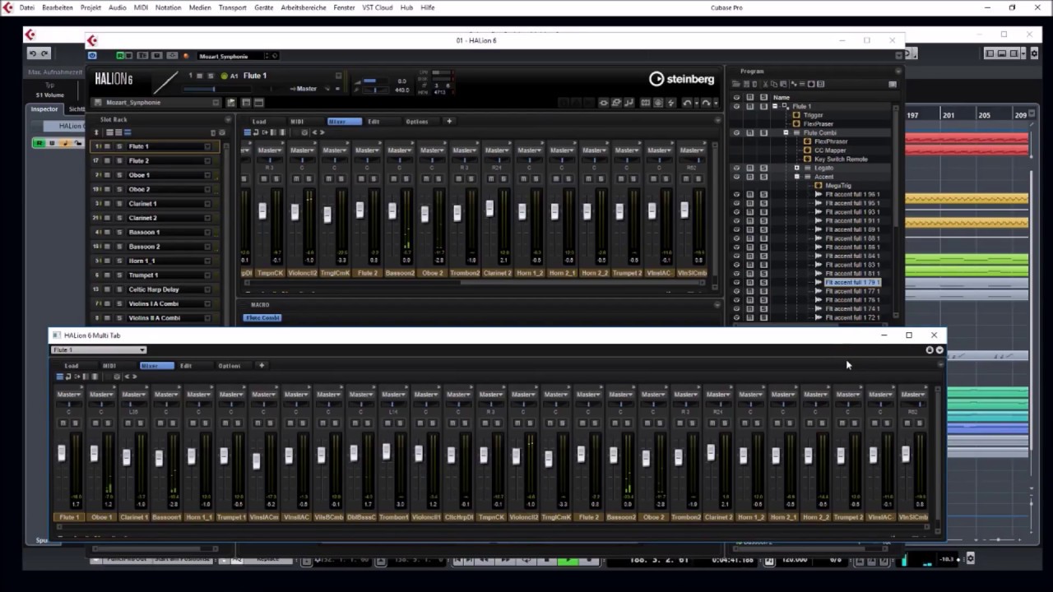
Task: Click the Steinberg logo in HALion
Action: (681, 79)
